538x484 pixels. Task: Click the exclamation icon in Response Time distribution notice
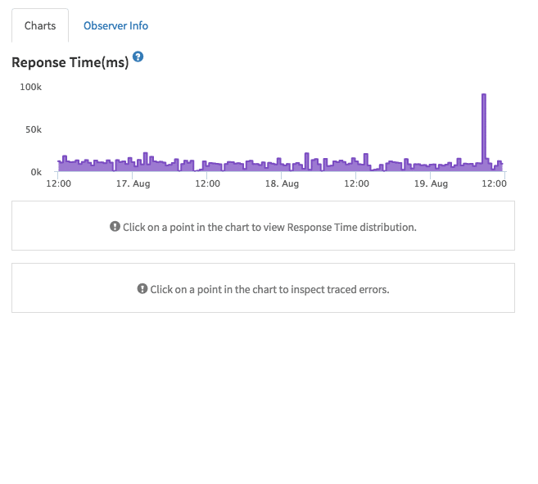[x=115, y=227]
